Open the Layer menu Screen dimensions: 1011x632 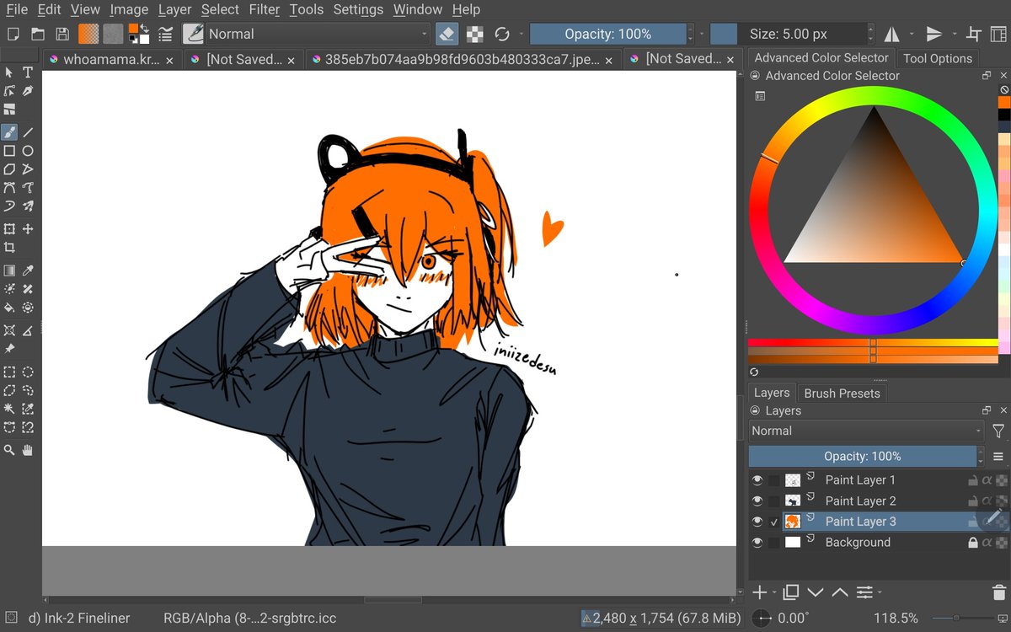(174, 10)
